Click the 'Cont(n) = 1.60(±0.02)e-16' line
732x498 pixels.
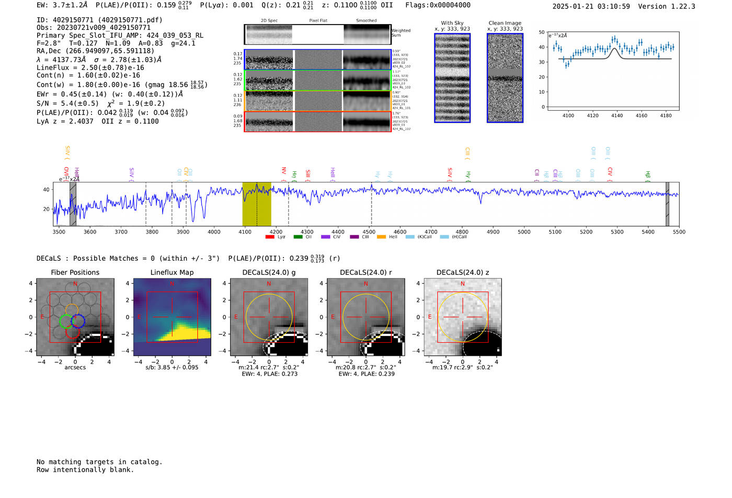[x=88, y=75]
